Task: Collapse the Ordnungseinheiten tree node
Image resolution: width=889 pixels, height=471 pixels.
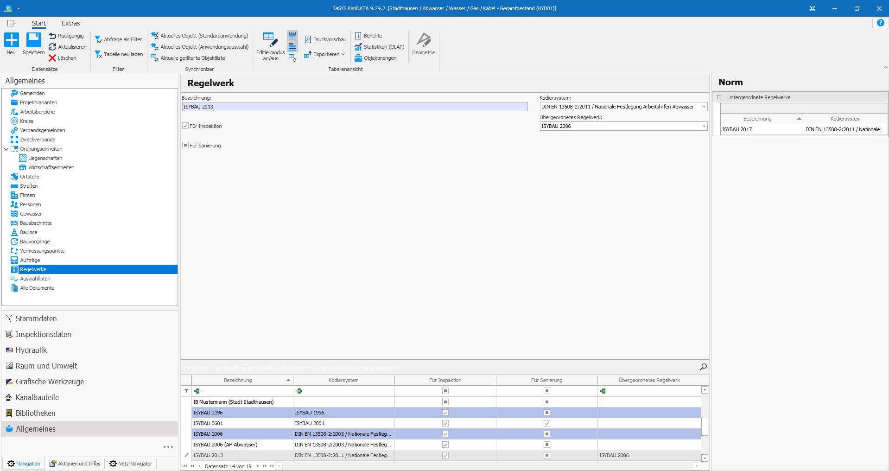Action: coord(6,149)
